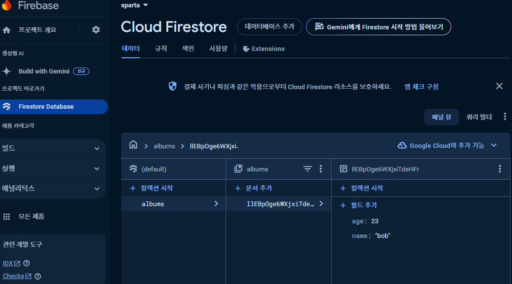Image resolution: width=512 pixels, height=284 pixels.
Task: Open the llEBpOge6WXjxiTde document row chevron
Action: tap(321, 204)
